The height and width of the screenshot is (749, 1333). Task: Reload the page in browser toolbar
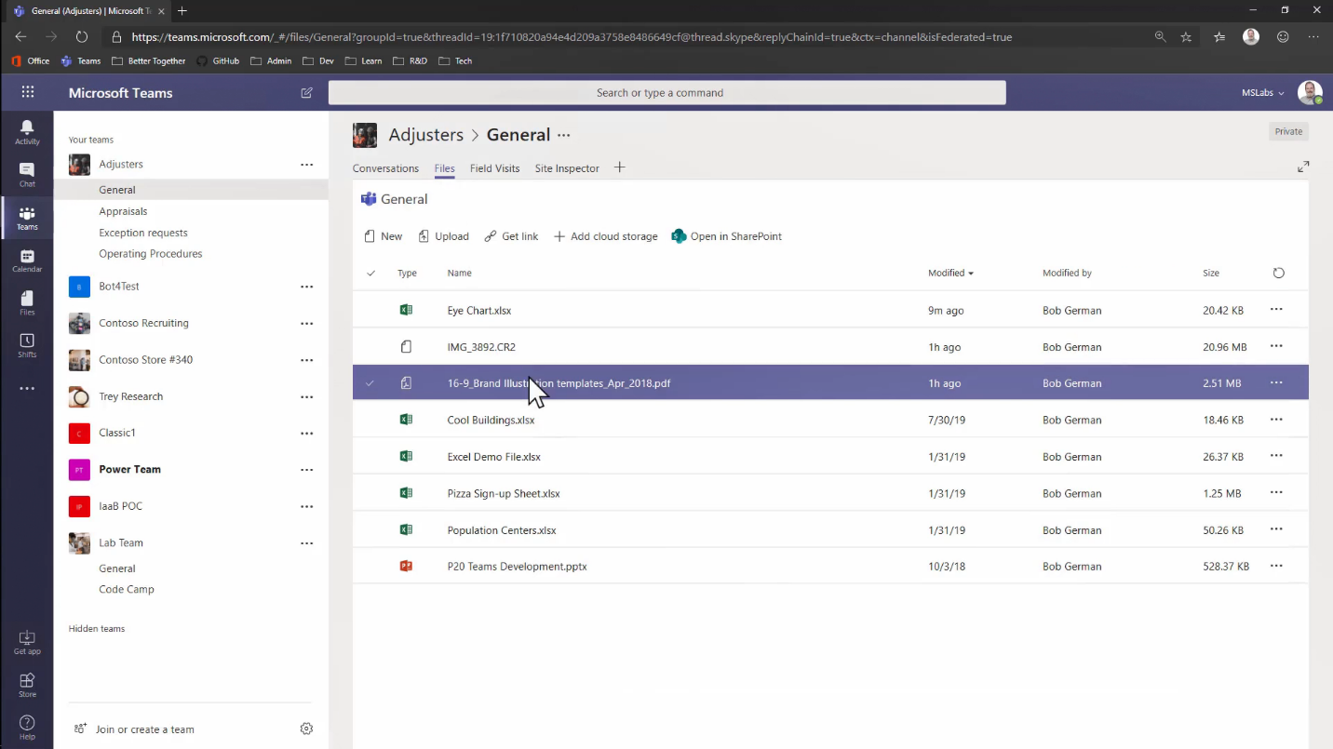click(82, 37)
